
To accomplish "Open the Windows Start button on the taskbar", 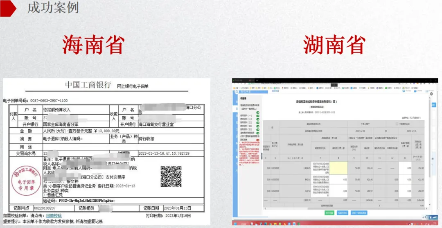I will [236, 223].
